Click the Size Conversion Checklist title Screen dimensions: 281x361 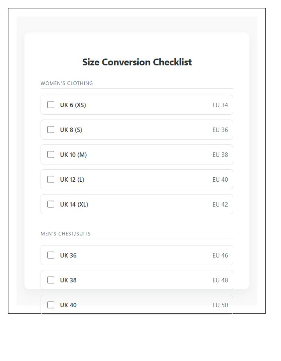[137, 62]
